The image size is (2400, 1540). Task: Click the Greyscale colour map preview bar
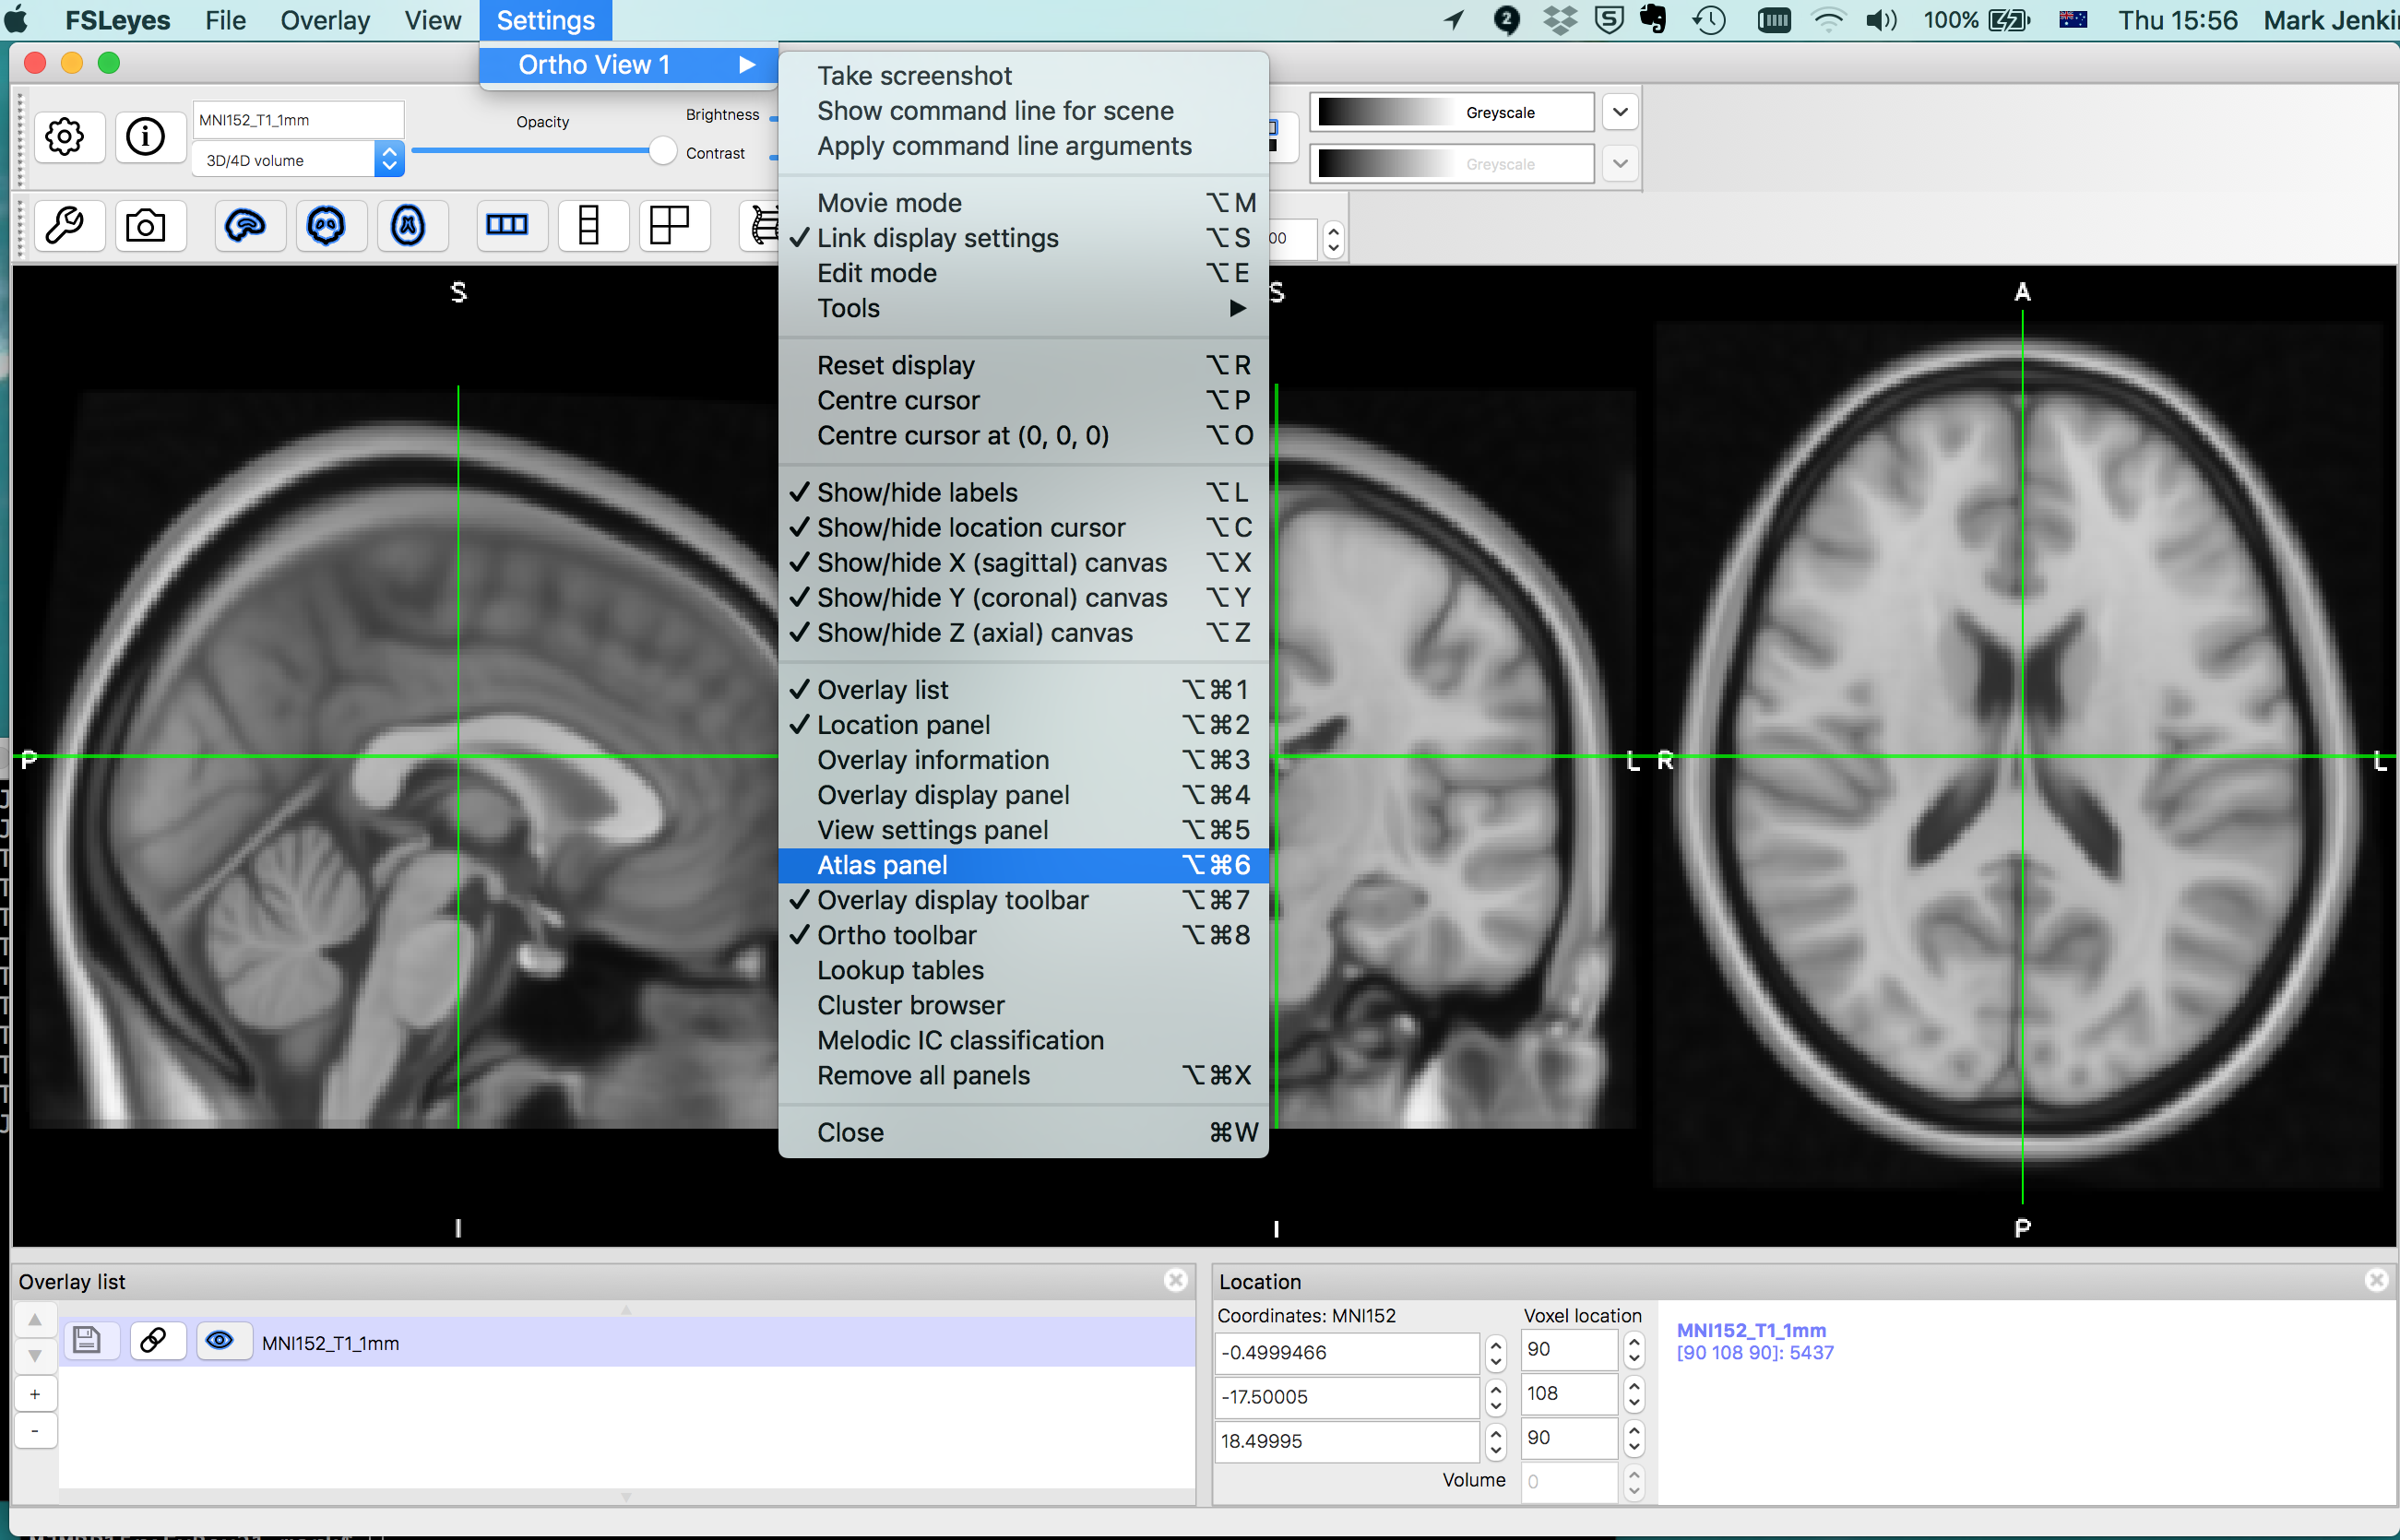coord(1452,112)
